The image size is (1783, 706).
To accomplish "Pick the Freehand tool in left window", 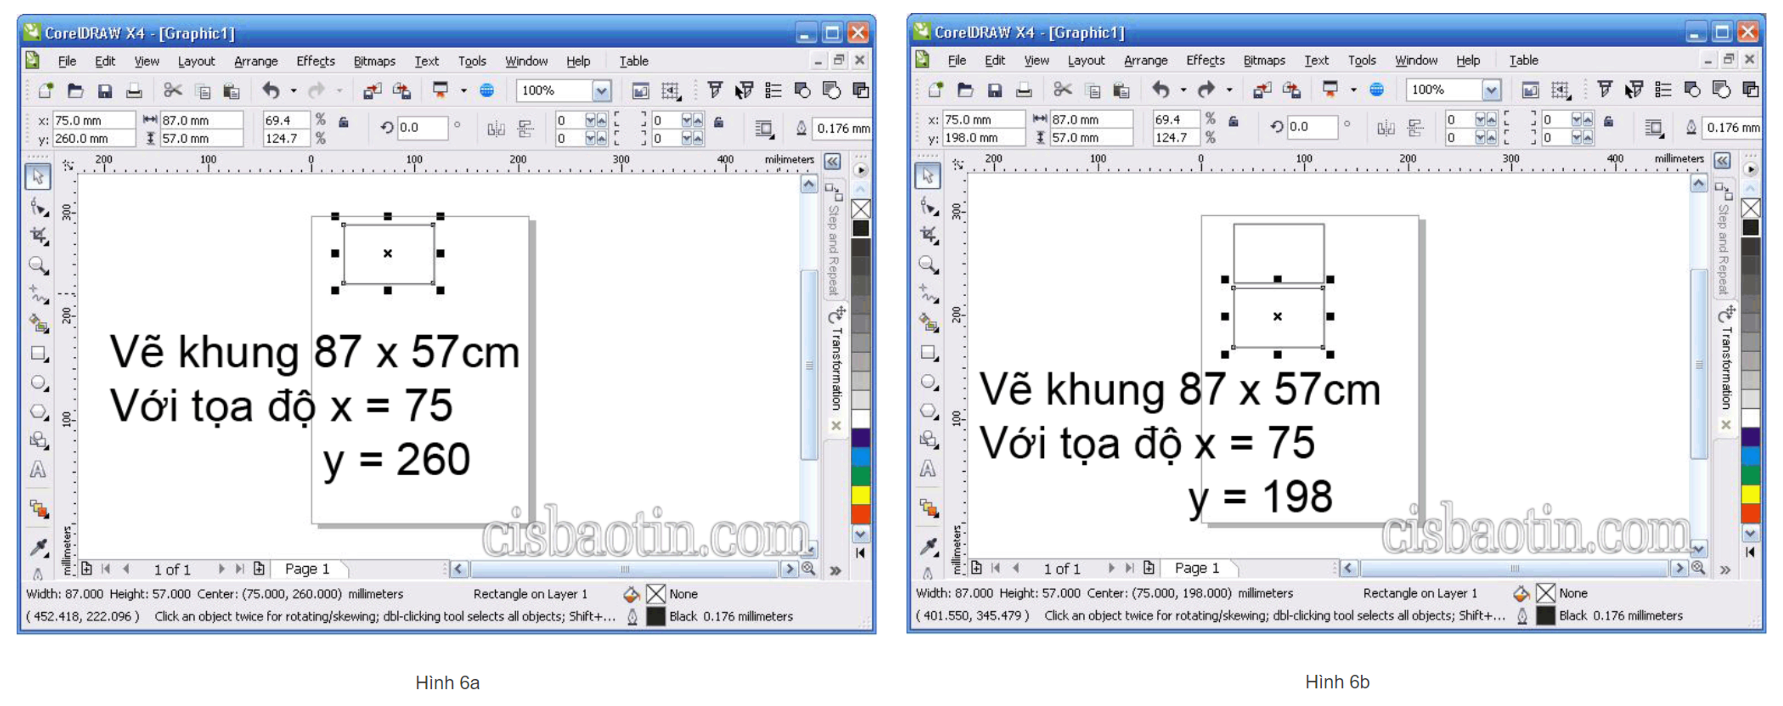I will pos(38,294).
